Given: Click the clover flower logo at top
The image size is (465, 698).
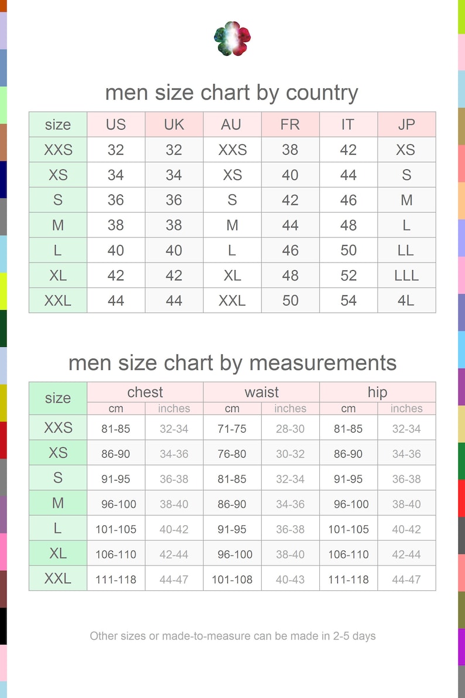Looking at the screenshot, I should pos(232,39).
